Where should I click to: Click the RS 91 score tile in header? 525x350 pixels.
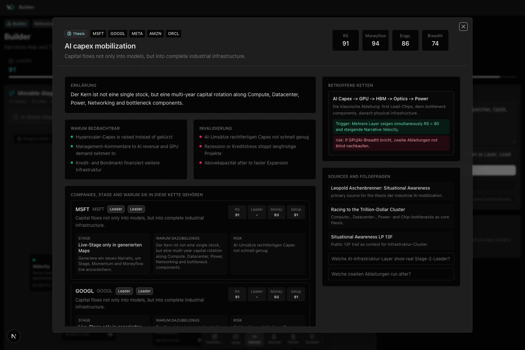(346, 40)
